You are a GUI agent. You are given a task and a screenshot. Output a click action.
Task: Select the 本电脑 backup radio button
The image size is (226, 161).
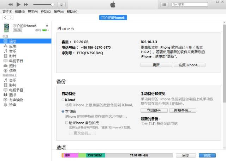click(63, 111)
